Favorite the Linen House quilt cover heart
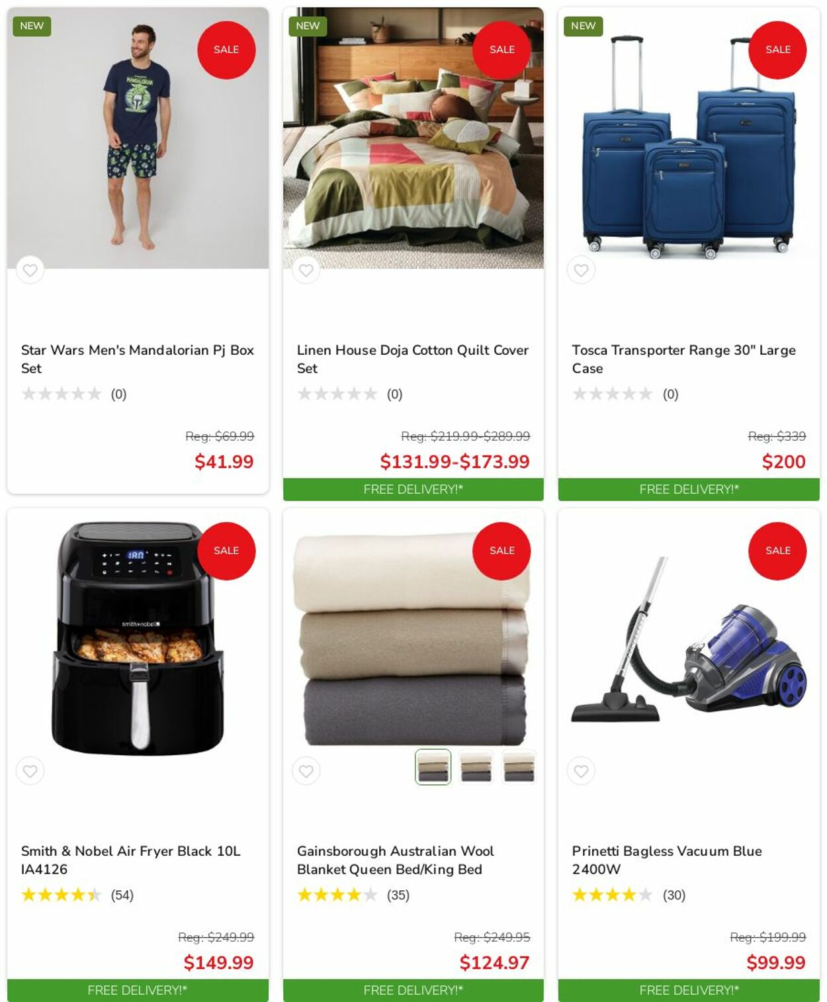The height and width of the screenshot is (1002, 827). pos(306,270)
